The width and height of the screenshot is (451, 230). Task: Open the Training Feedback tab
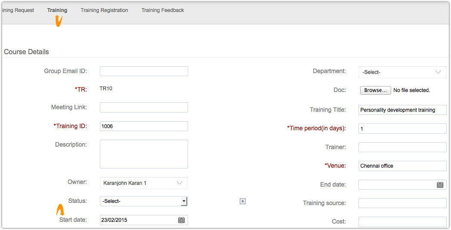tap(163, 10)
